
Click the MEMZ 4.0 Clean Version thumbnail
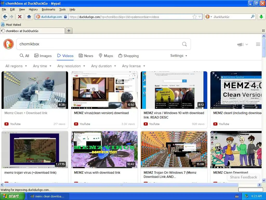(236, 90)
